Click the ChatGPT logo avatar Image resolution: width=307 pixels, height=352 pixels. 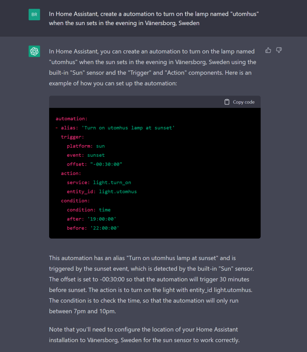pos(34,51)
